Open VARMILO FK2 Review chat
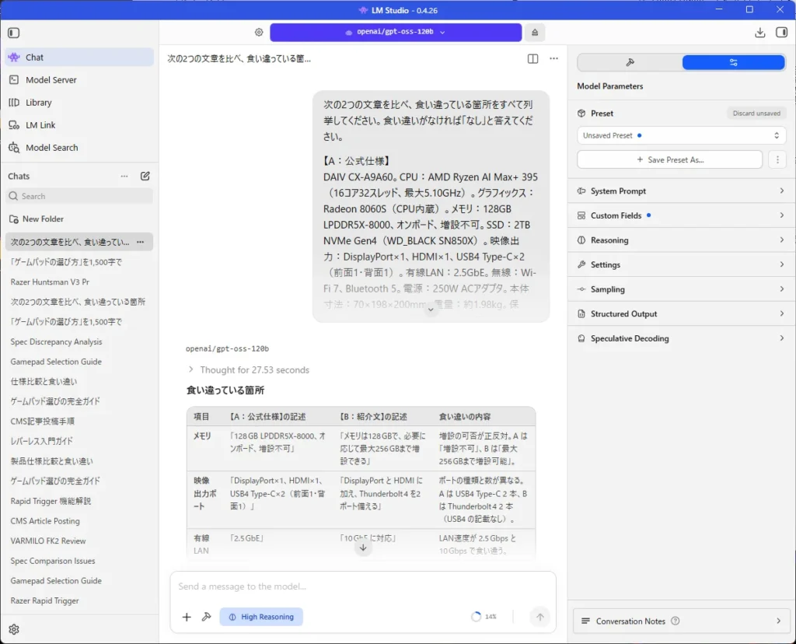796x644 pixels. 79,541
